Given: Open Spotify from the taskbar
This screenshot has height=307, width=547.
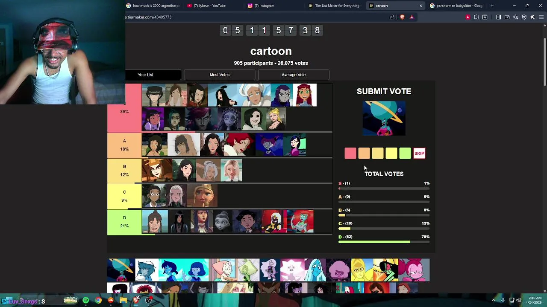Looking at the screenshot, I should click(86, 301).
